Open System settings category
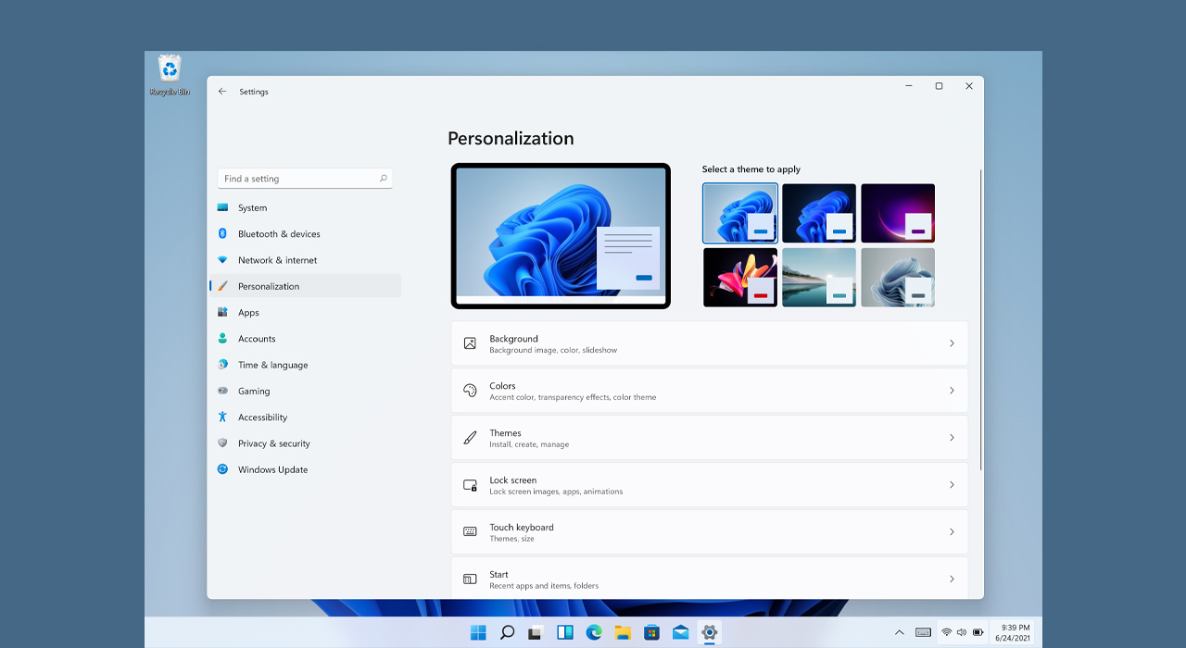Viewport: 1186px width, 648px height. click(x=306, y=207)
